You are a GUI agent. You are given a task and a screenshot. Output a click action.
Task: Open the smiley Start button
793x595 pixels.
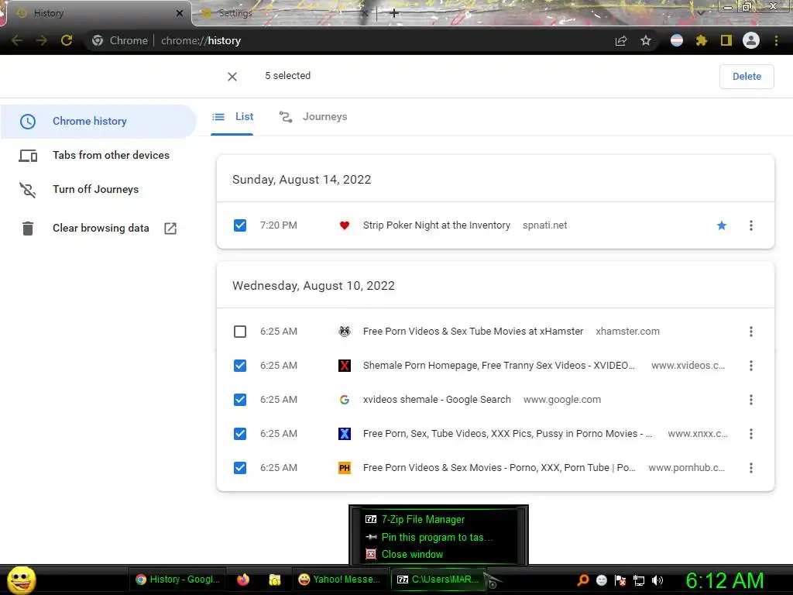pos(21,580)
